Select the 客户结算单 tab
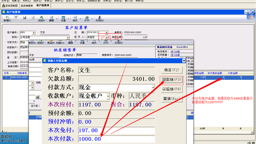The height and width of the screenshot is (144, 256). 43,5
